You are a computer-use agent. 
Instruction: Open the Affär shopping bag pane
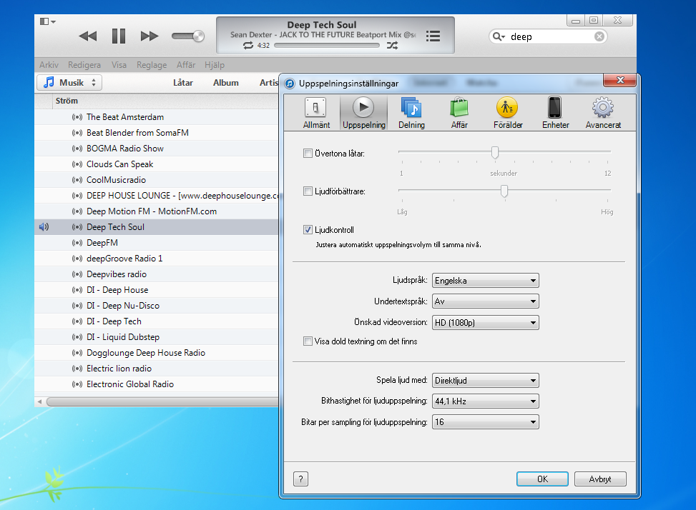[459, 114]
